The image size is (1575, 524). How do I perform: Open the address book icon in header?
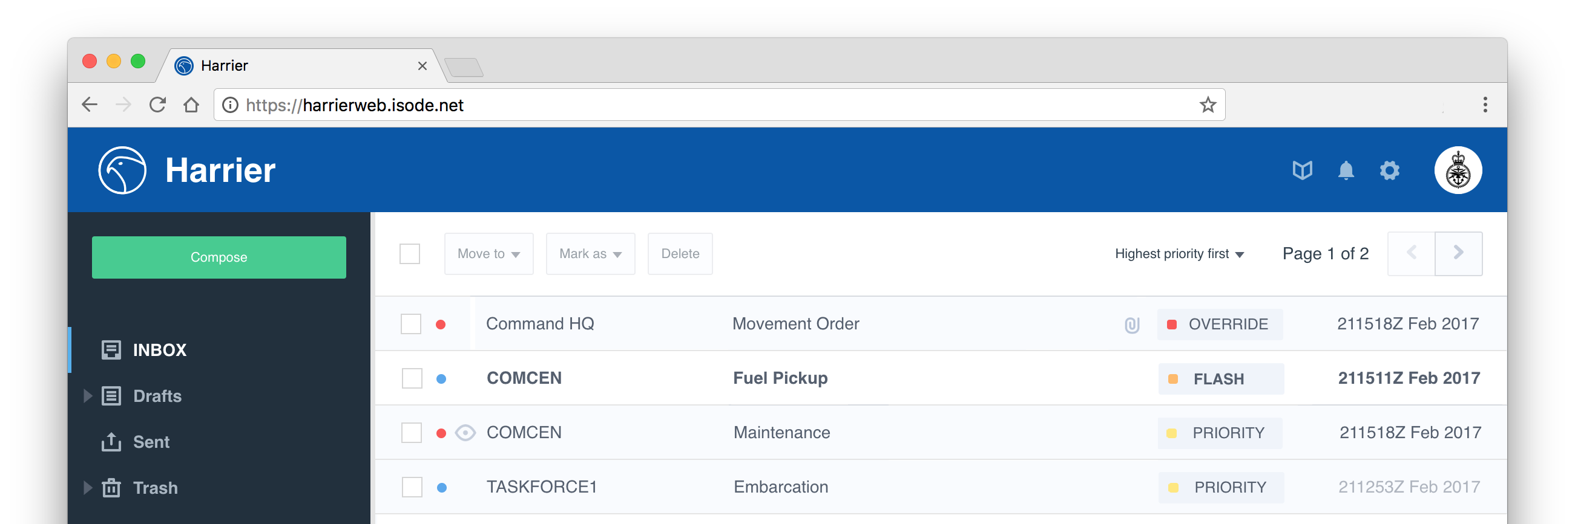[x=1302, y=170]
